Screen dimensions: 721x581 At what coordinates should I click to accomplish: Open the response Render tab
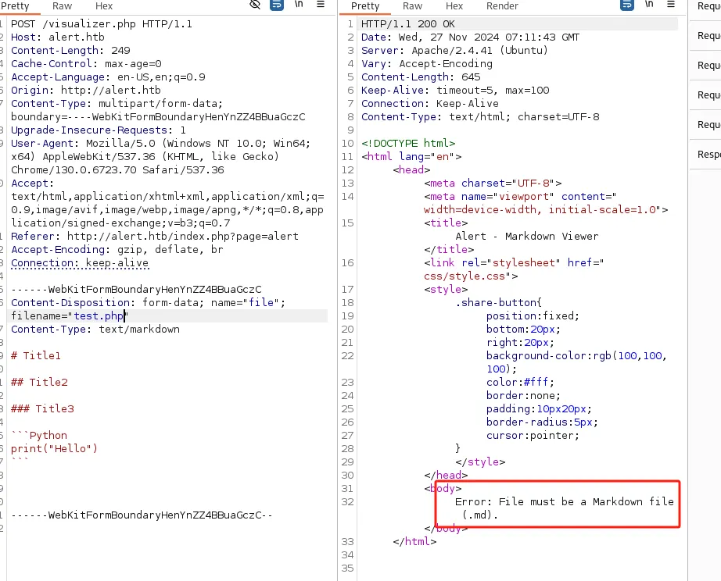502,6
